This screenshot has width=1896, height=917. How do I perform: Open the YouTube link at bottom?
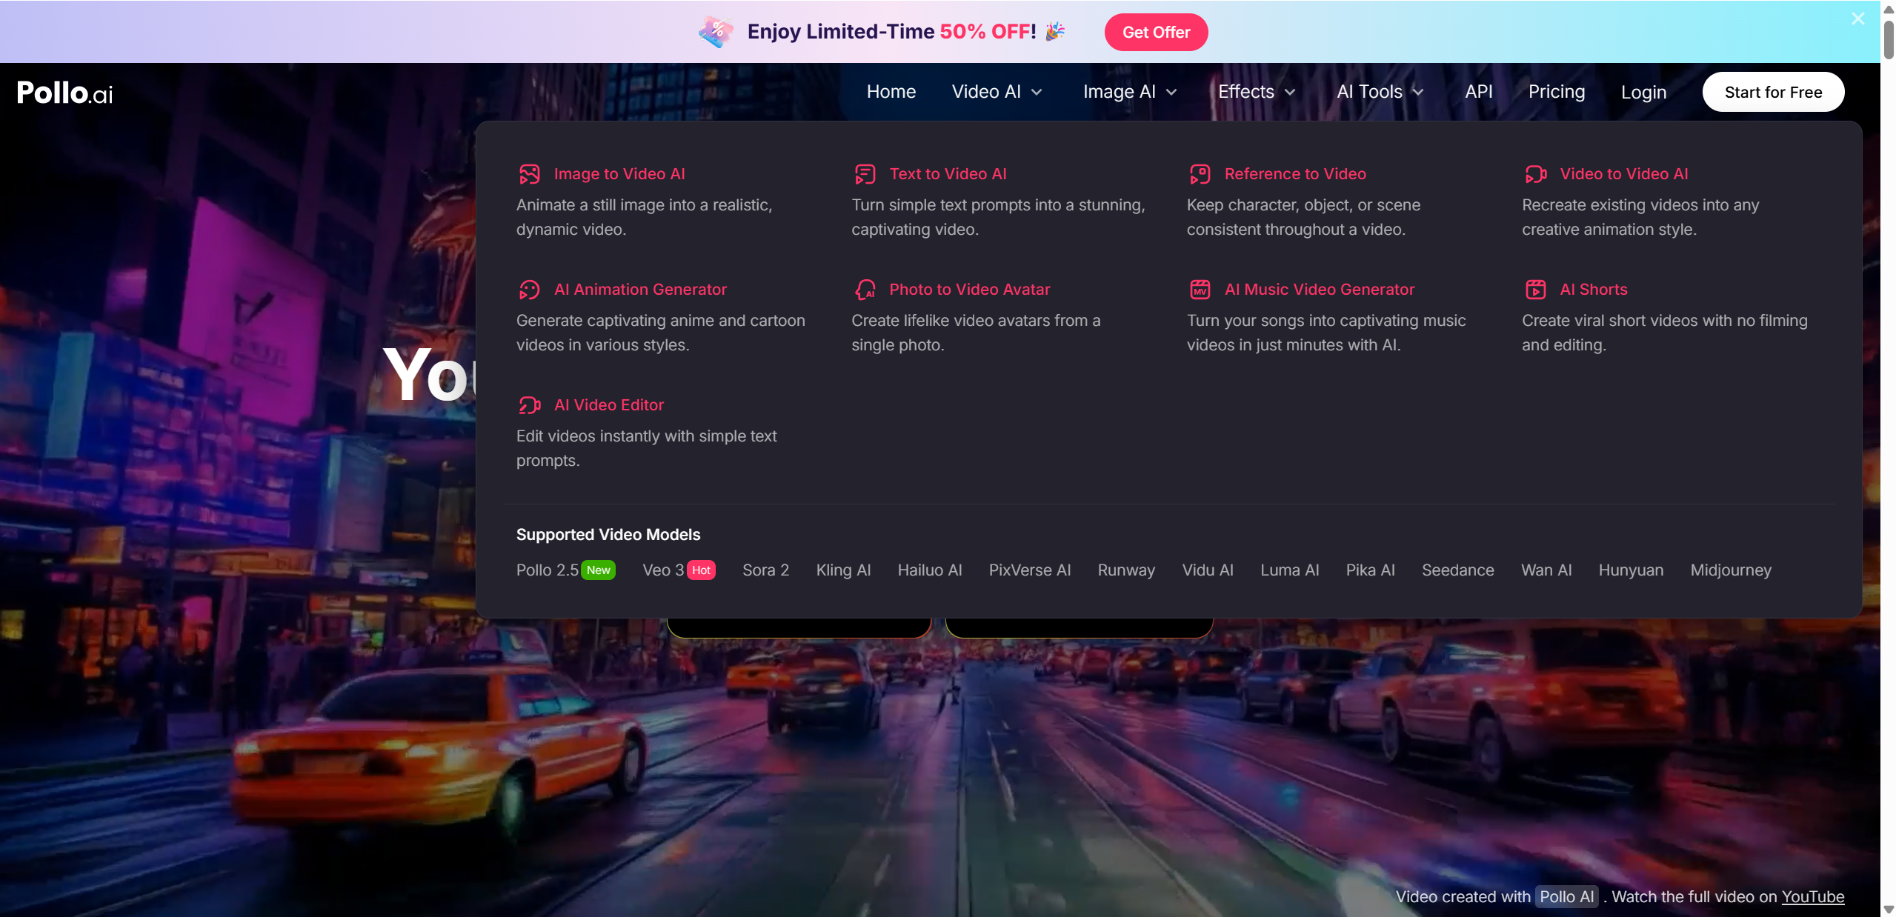pyautogui.click(x=1812, y=896)
